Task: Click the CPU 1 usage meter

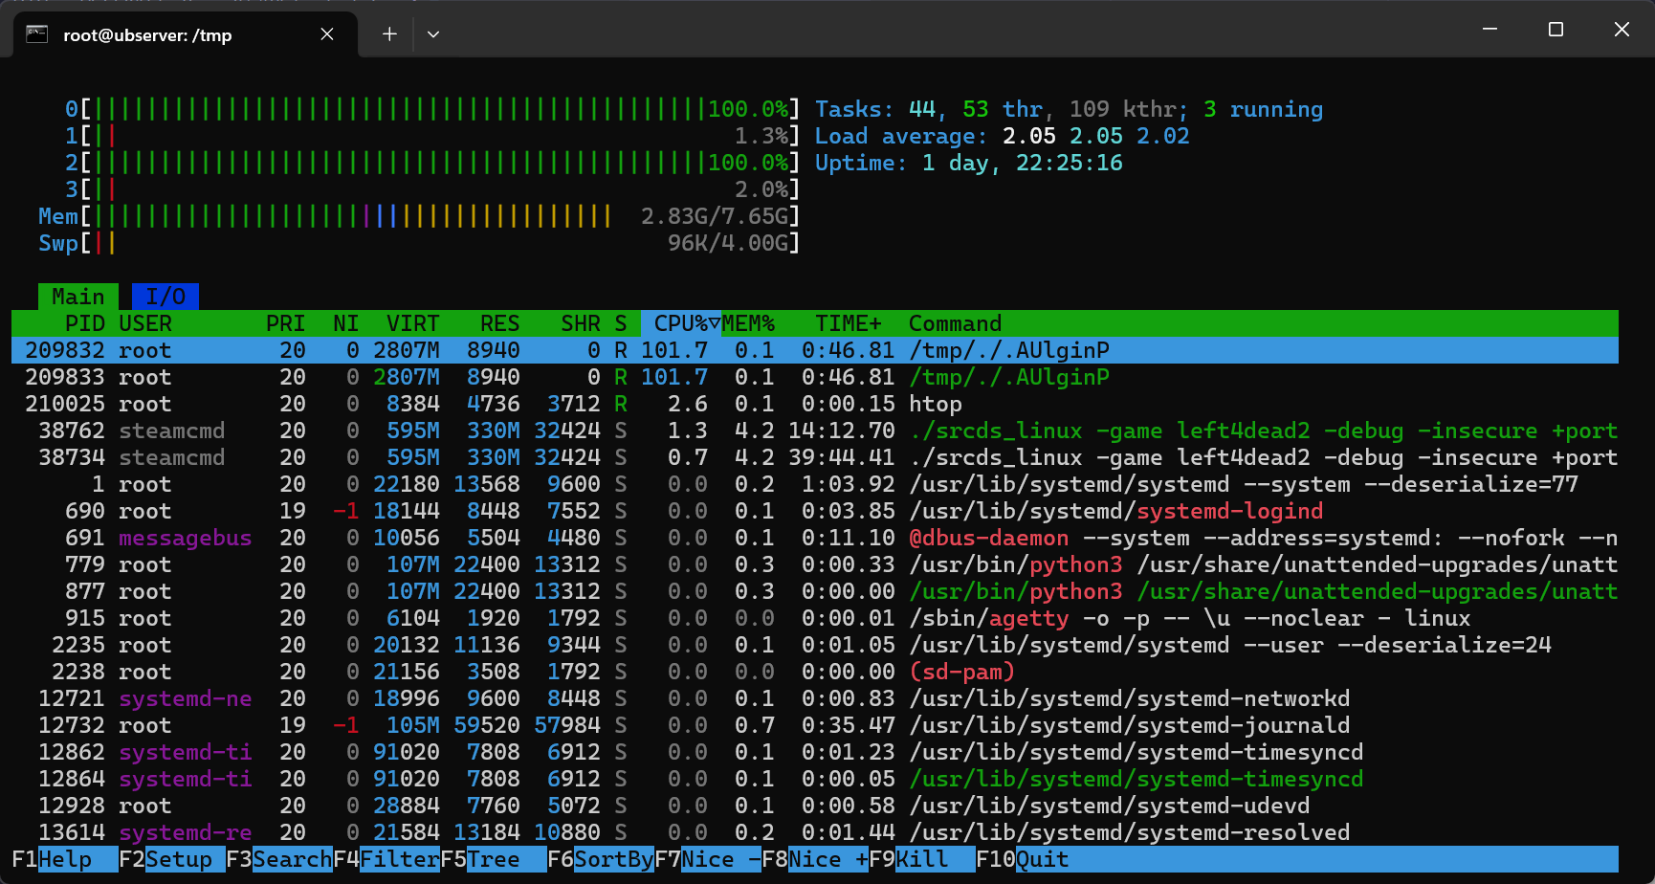Action: pyautogui.click(x=432, y=136)
